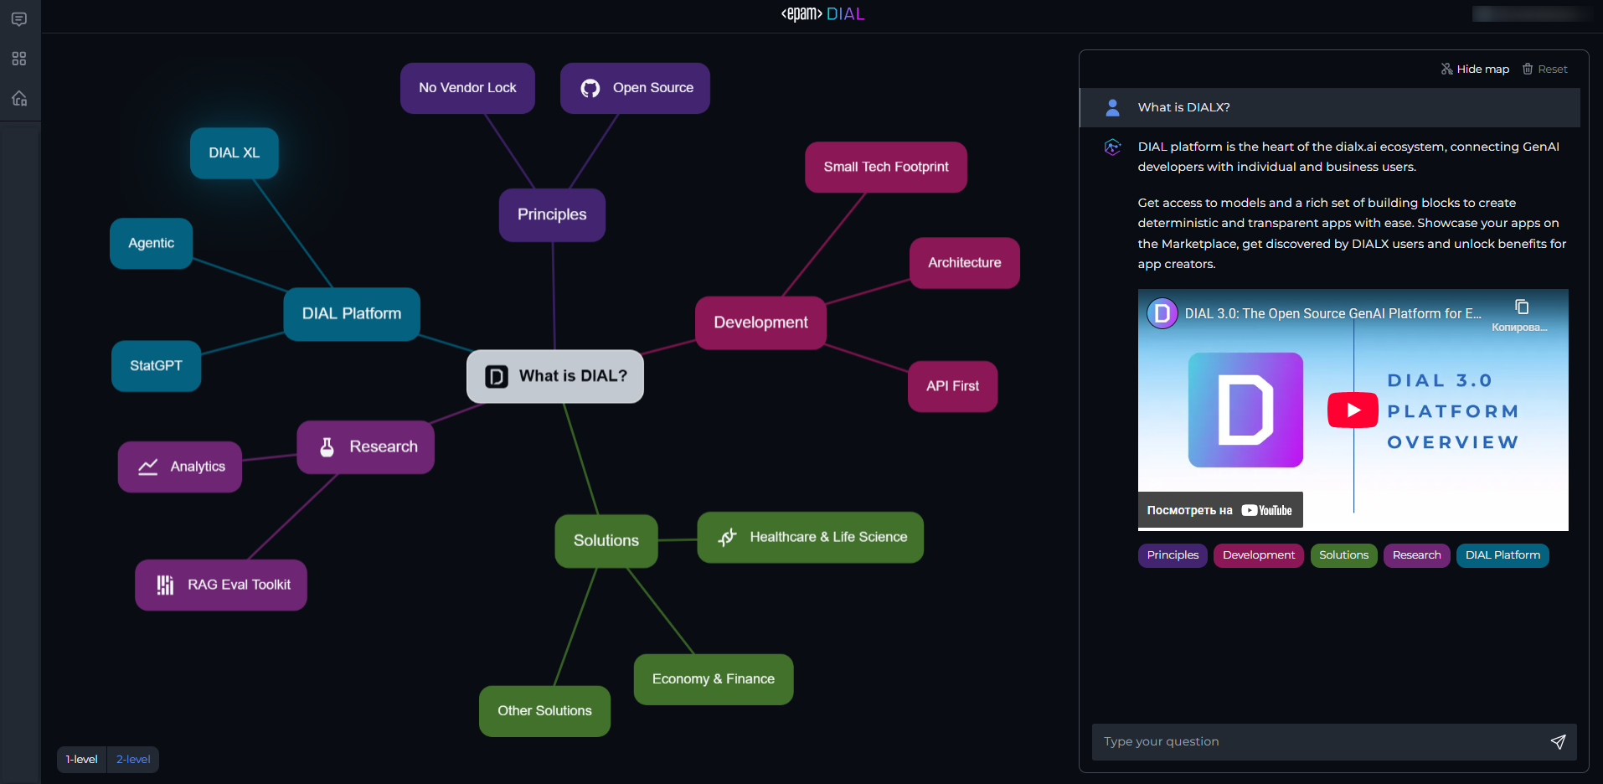Reset the conversation
The width and height of the screenshot is (1603, 784).
click(x=1544, y=70)
